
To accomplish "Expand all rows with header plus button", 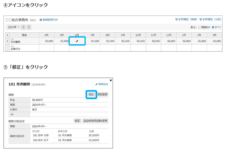I will point(7,35).
